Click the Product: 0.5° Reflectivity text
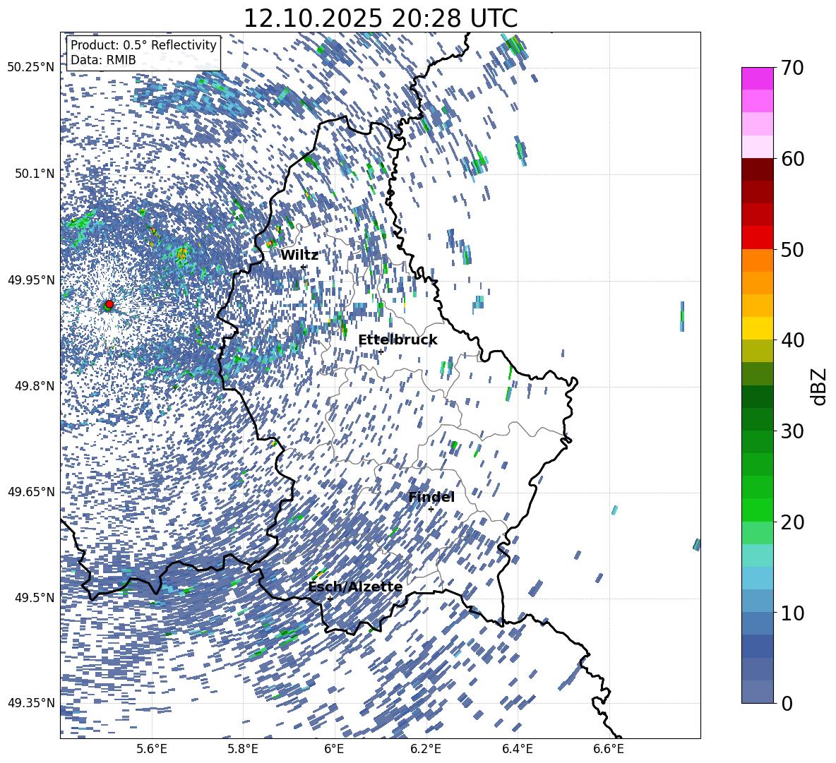The image size is (836, 763). pyautogui.click(x=143, y=44)
